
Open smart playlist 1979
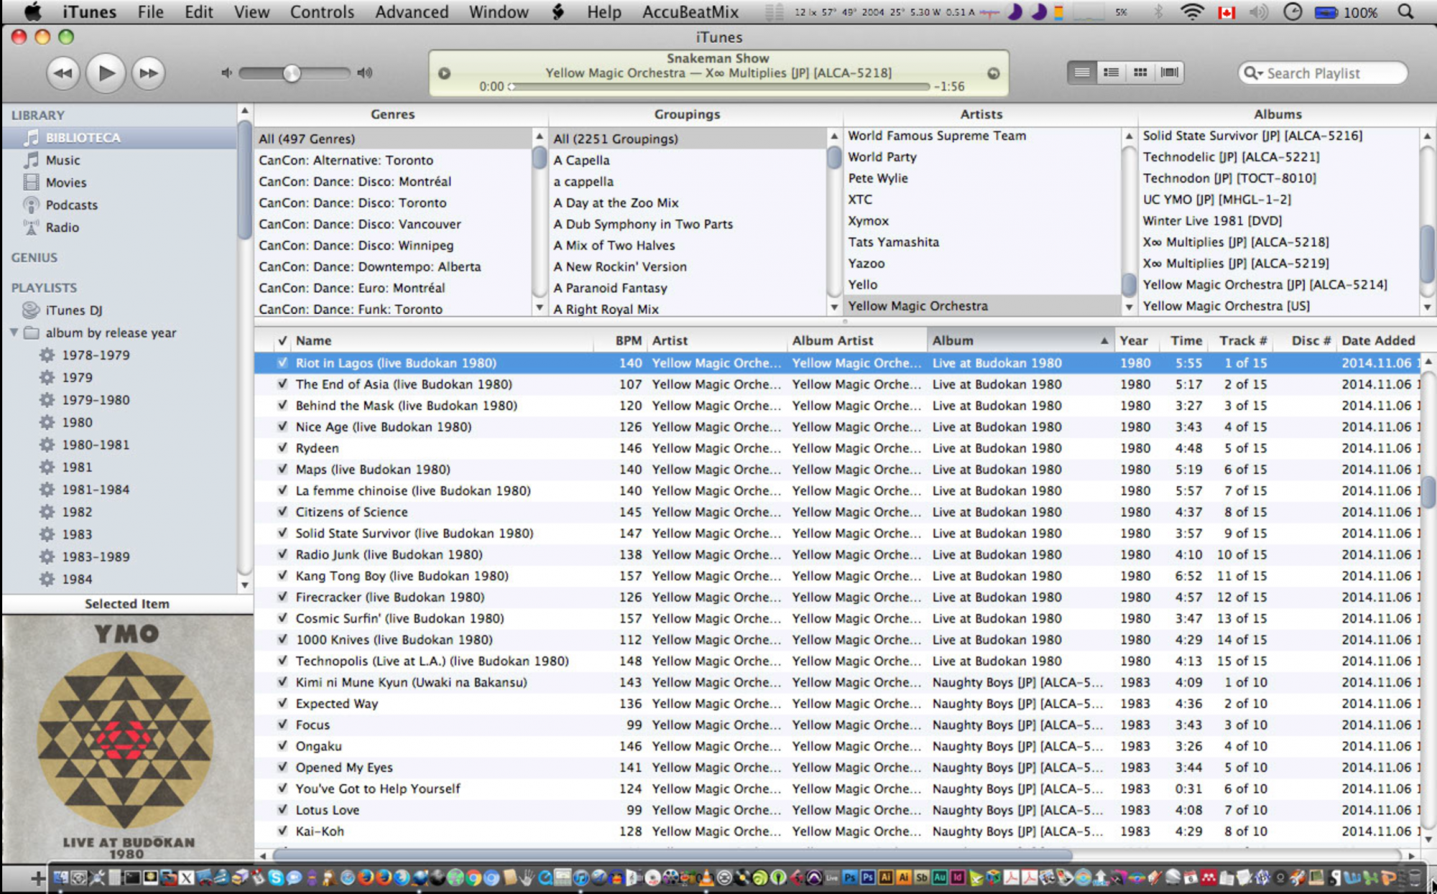point(77,377)
